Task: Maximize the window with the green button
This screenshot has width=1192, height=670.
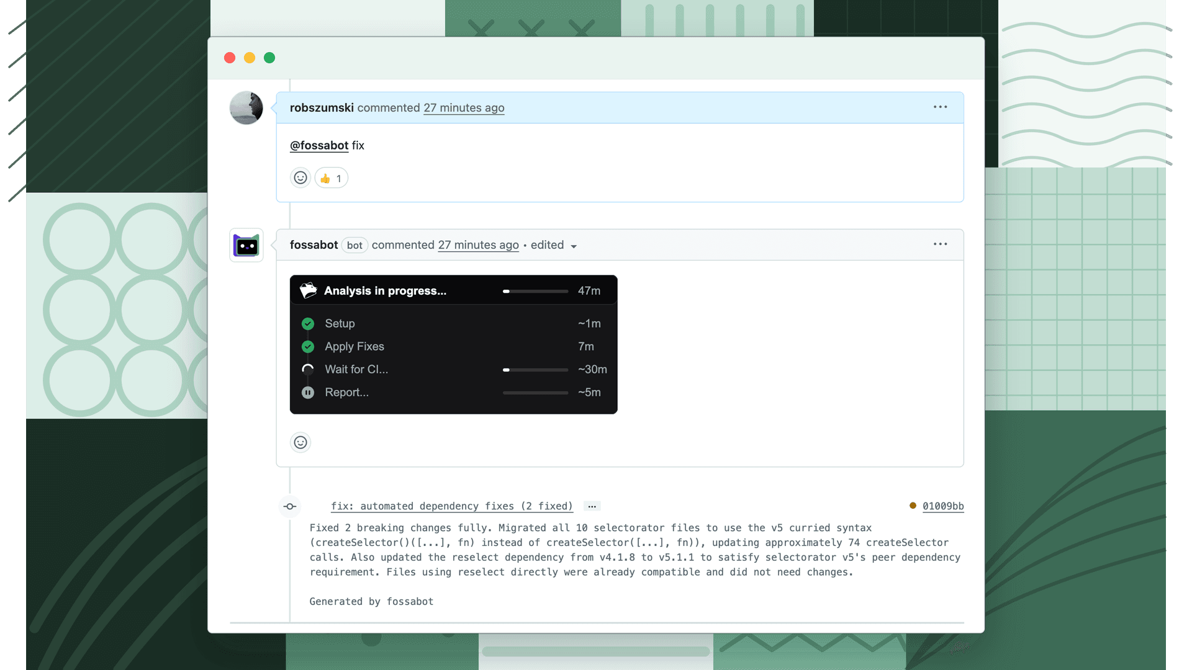Action: tap(269, 58)
